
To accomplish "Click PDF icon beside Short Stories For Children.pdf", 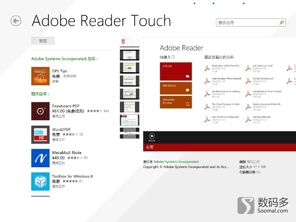I will (x=207, y=120).
